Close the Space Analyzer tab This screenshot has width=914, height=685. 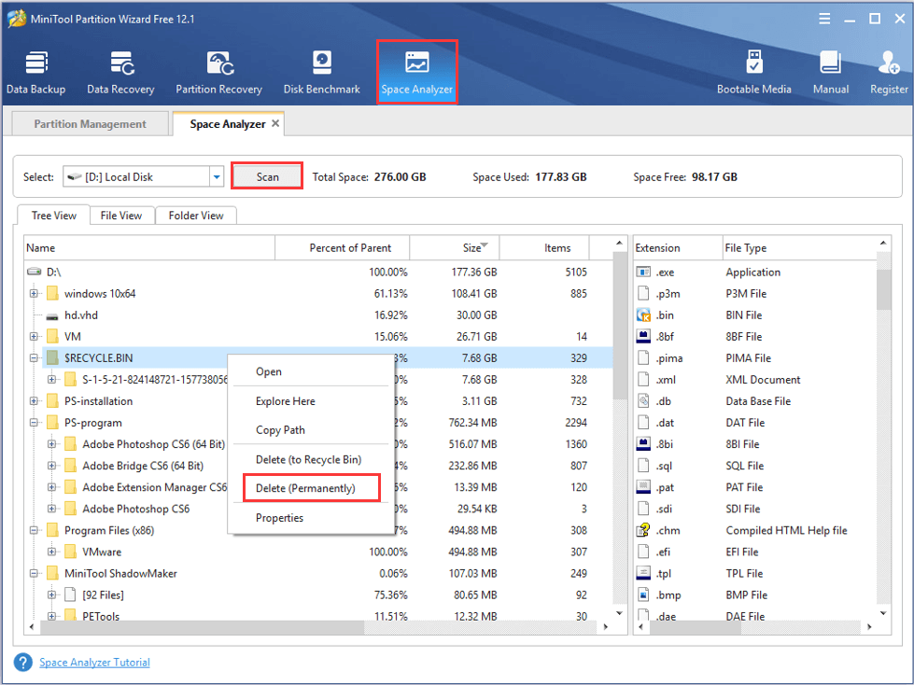coord(275,123)
